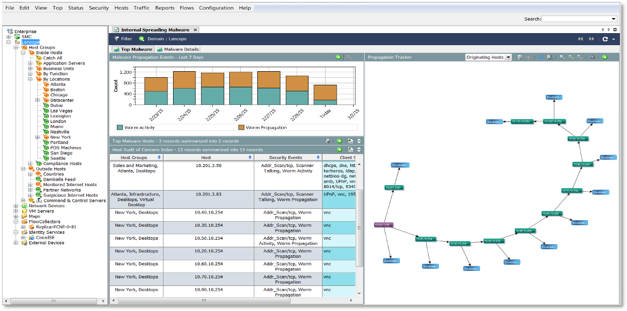Image resolution: width=627 pixels, height=311 pixels.
Task: Click the CSV export icon in Host Audit header
Action: point(351,149)
